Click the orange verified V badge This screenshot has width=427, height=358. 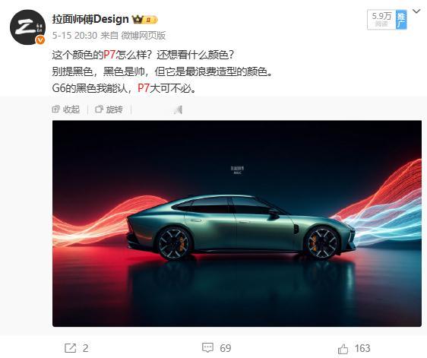(x=40, y=40)
